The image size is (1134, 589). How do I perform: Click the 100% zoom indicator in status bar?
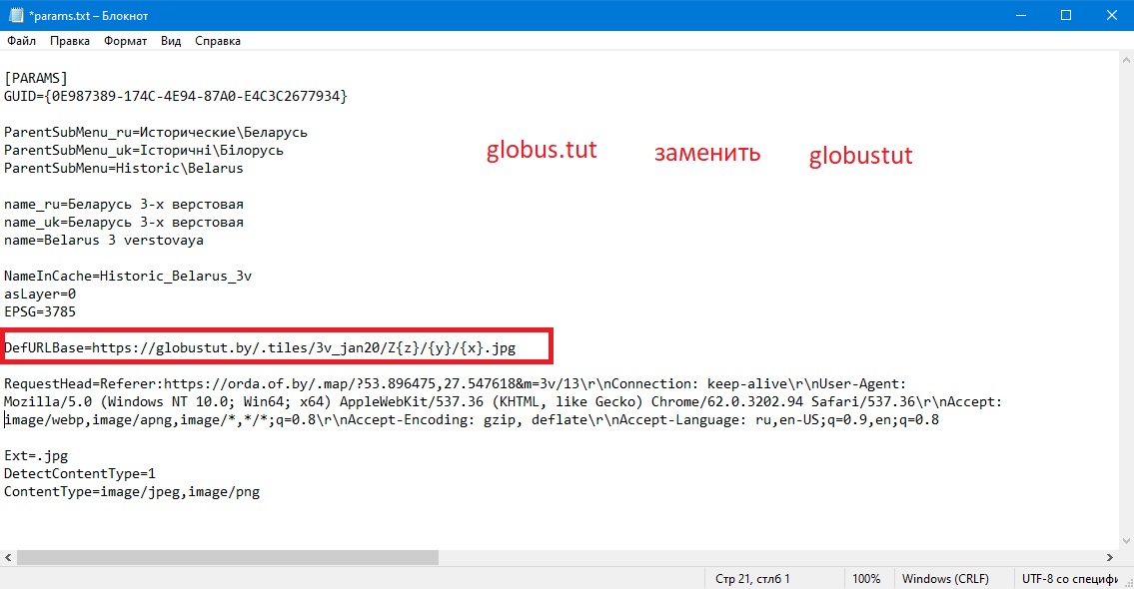(866, 578)
